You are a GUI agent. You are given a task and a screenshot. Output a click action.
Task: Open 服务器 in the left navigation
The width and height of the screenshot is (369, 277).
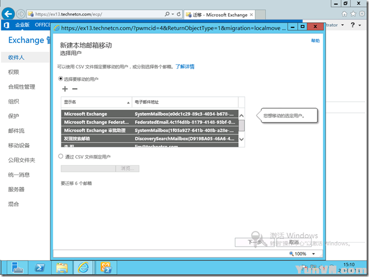point(16,189)
